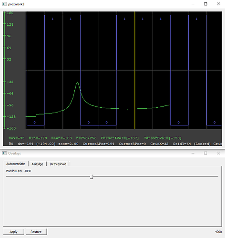Maximize the Overlays window
Viewport: 225px width, 238px height.
[x=205, y=153]
